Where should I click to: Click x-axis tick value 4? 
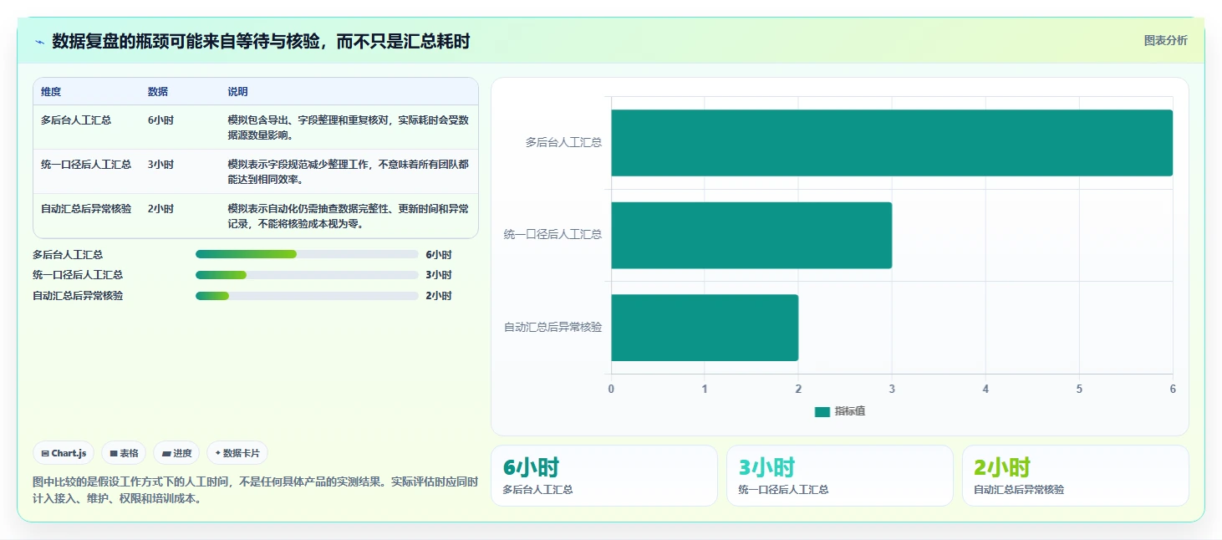click(x=985, y=390)
